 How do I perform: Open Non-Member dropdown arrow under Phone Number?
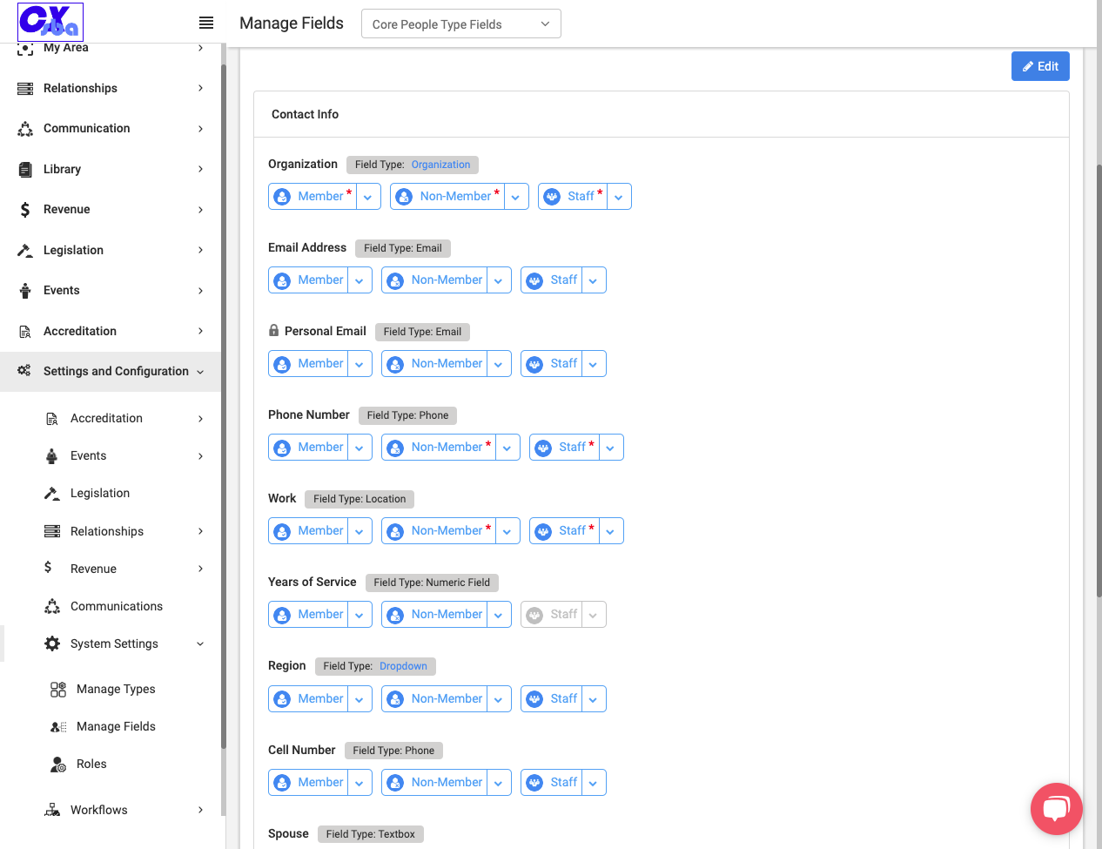pos(507,448)
